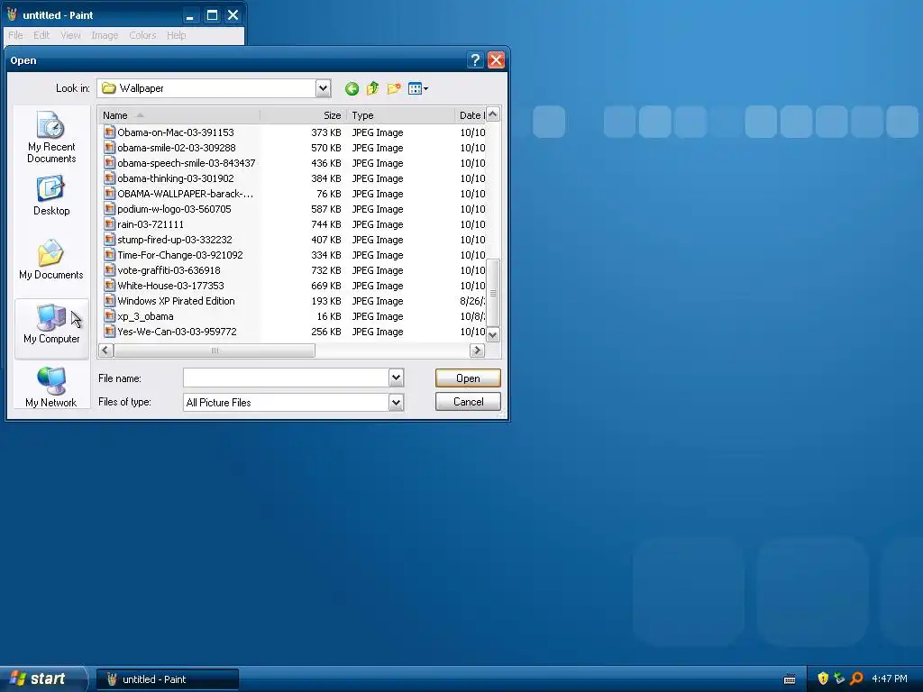Click the Open button

468,378
